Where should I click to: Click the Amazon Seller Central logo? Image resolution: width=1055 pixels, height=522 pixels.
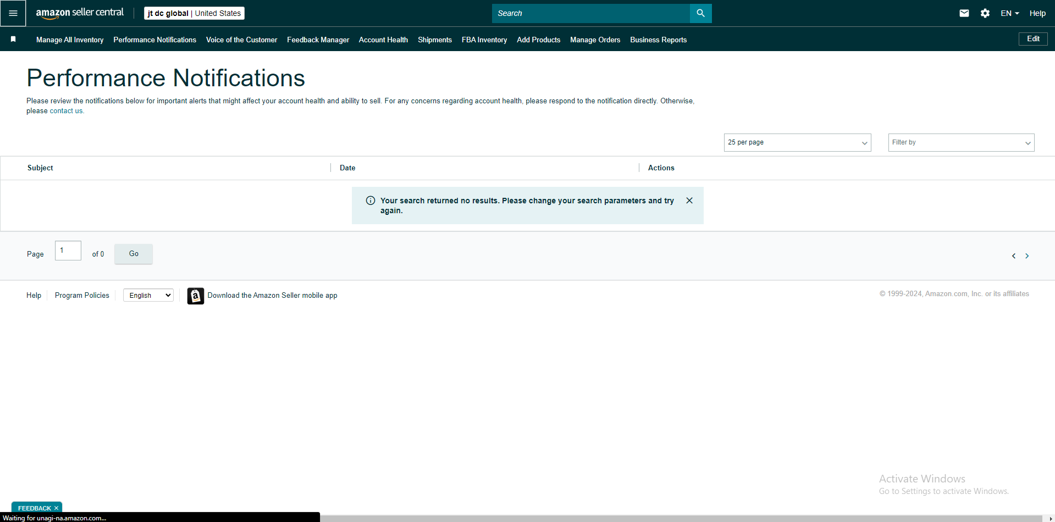click(80, 13)
